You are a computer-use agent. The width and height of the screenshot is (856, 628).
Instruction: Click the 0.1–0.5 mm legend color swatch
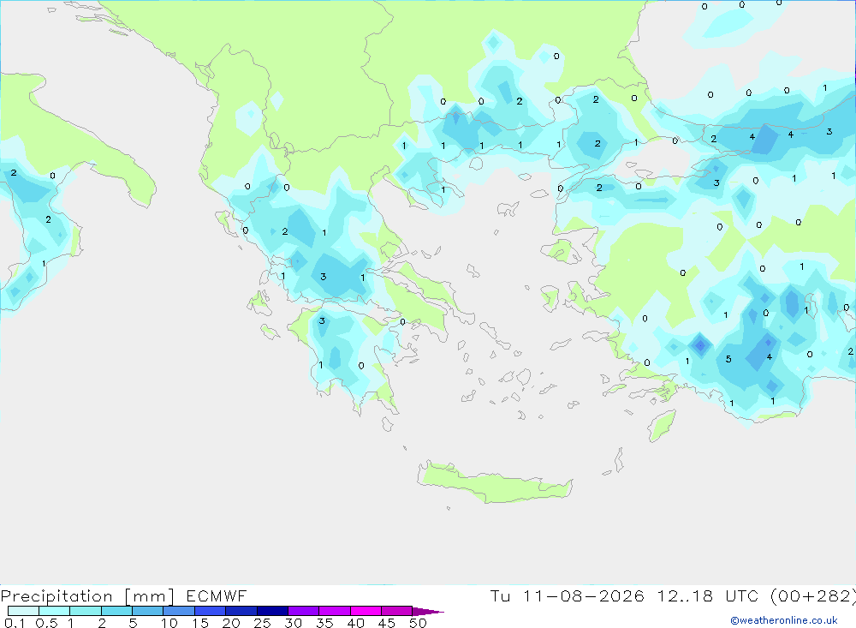pos(23,611)
